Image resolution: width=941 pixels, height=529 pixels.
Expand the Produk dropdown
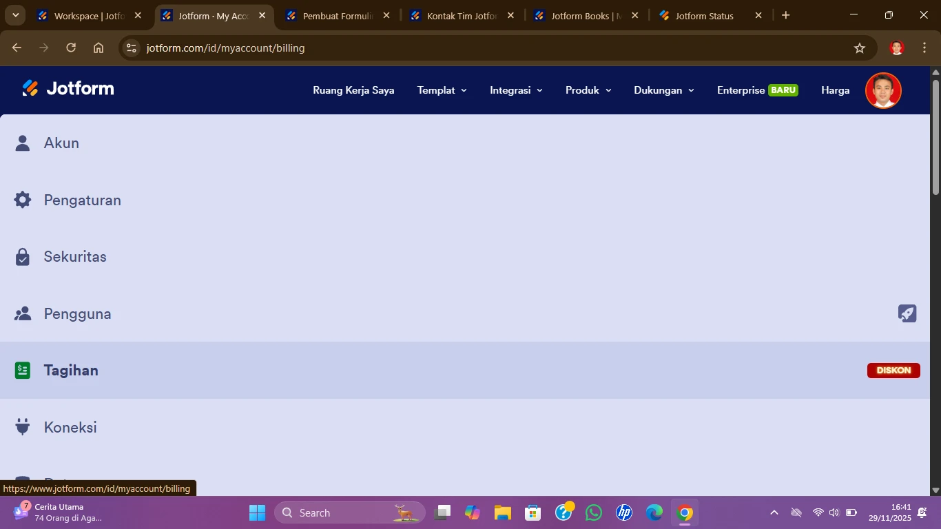coord(588,90)
